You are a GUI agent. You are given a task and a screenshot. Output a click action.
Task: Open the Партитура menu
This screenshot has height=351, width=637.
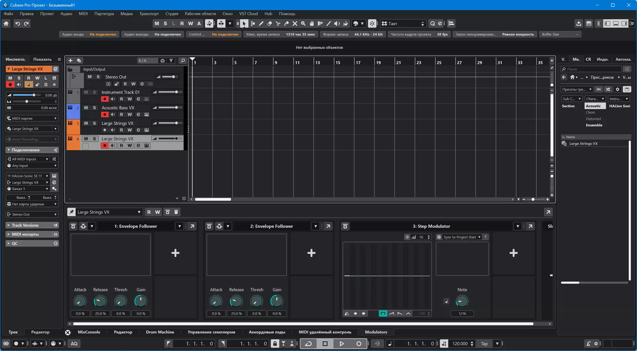(104, 14)
